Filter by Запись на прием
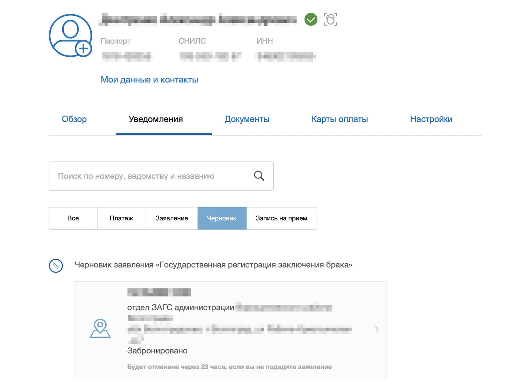 click(281, 218)
